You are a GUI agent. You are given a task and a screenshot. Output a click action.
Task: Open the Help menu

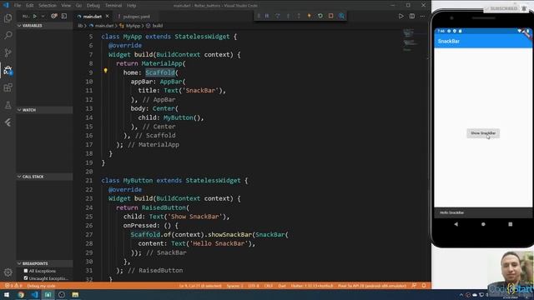coord(132,6)
